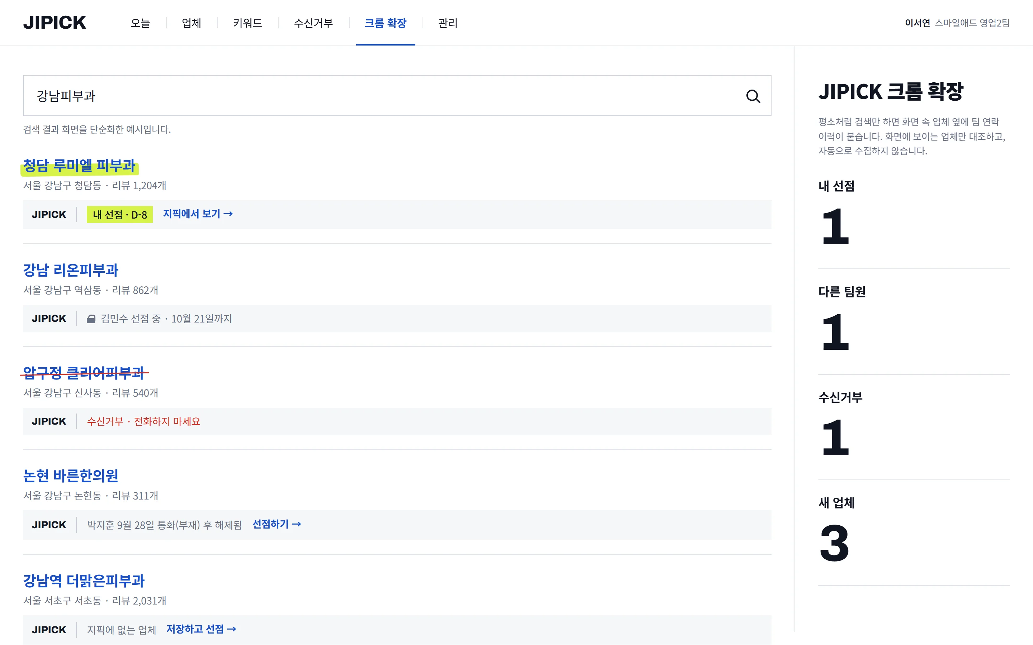Open the 청담 루미엘 피부과 result
The height and width of the screenshot is (645, 1033).
click(x=79, y=166)
